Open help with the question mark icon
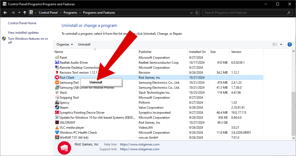Screen dimensions: 296x156 (x=289, y=44)
